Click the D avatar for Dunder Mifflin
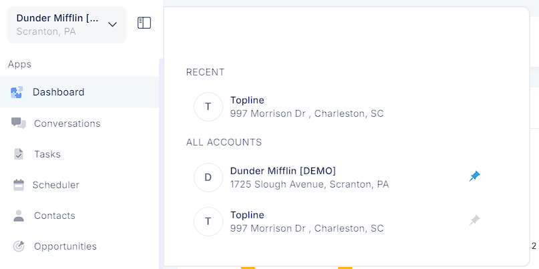Viewport: 539px width, 269px height. coord(208,178)
